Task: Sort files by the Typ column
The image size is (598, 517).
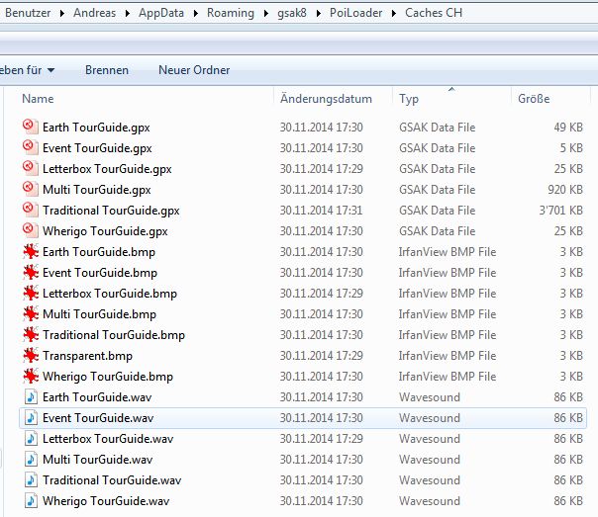Action: tap(409, 99)
